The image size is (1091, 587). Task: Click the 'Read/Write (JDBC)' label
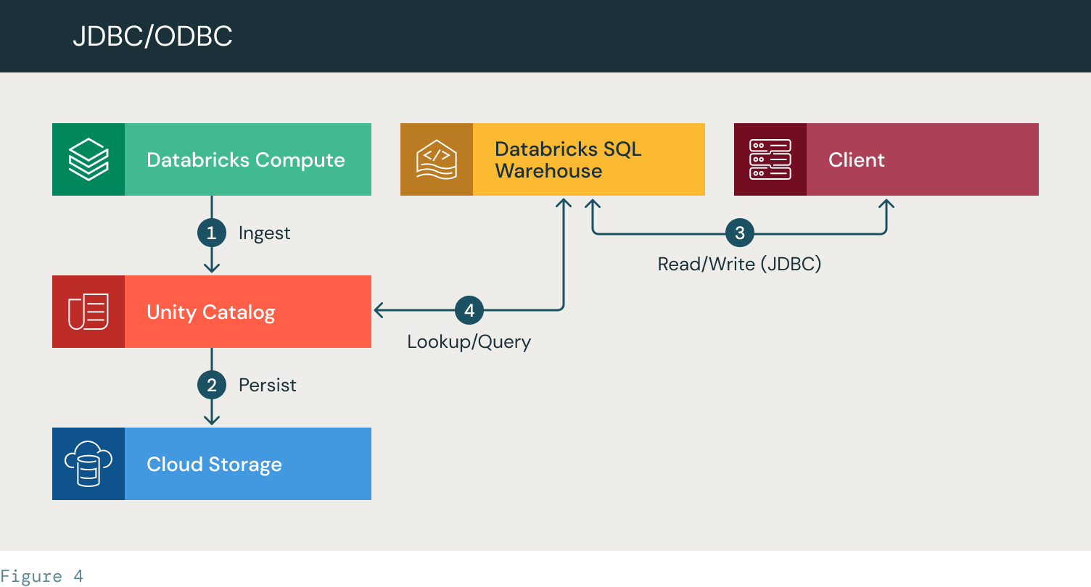tap(739, 264)
